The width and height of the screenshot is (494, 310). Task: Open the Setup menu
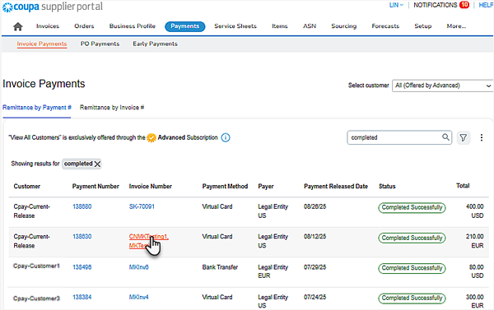(x=423, y=26)
